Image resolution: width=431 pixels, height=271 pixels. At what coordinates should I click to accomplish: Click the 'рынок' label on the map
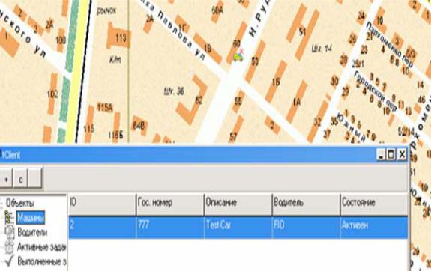(x=106, y=11)
